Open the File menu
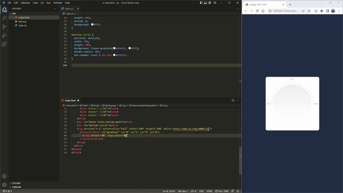The width and height of the screenshot is (343, 193). [10, 3]
